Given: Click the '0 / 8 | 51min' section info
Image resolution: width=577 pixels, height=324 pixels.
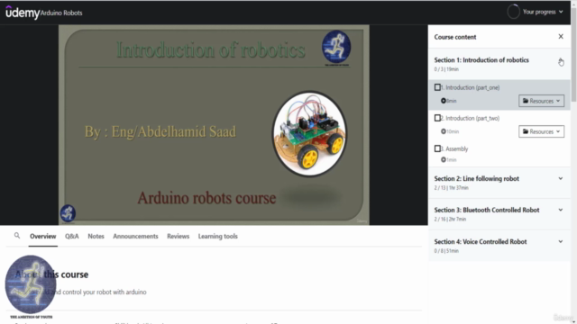Looking at the screenshot, I should point(446,250).
